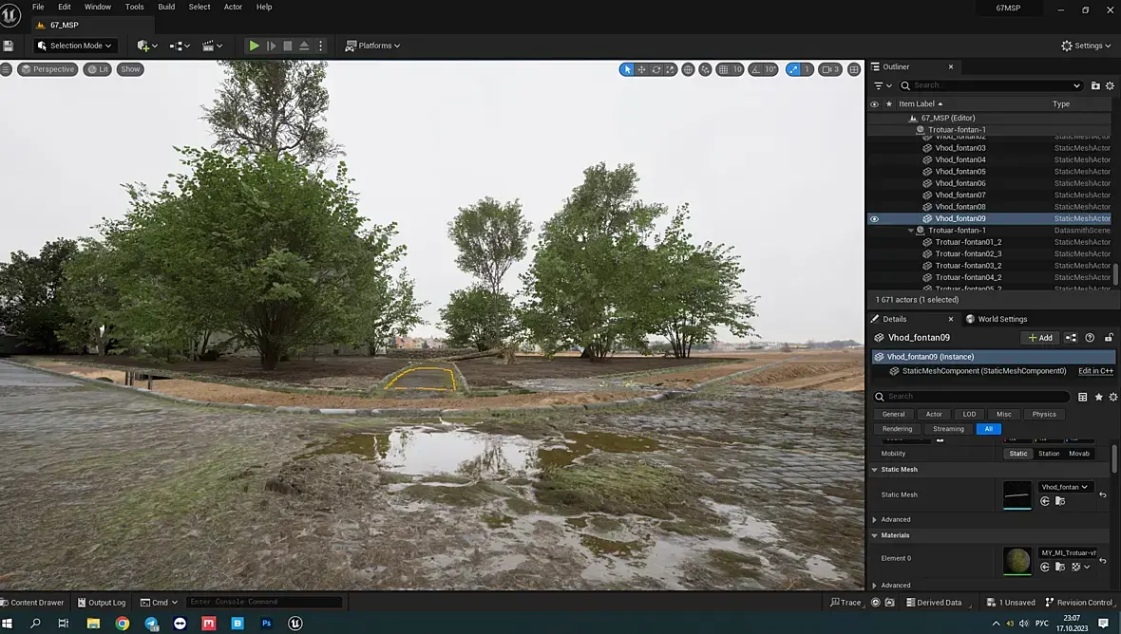Viewport: 1121px width, 634px height.
Task: Toggle rotation angle snapping icon
Action: [x=755, y=69]
